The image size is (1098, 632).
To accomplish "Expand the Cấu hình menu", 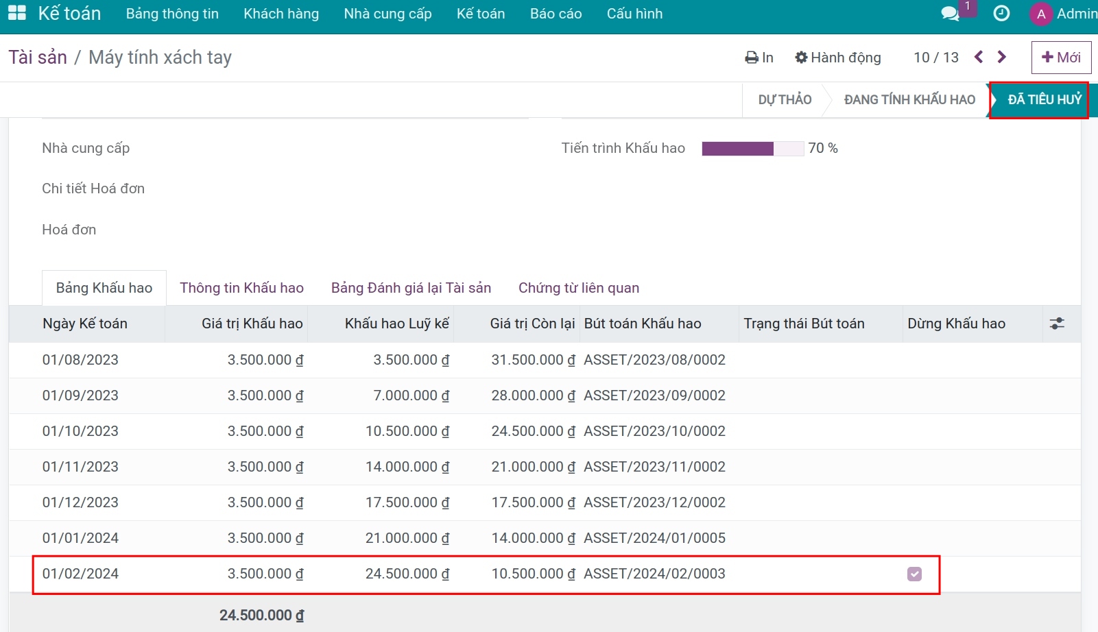I will 634,14.
